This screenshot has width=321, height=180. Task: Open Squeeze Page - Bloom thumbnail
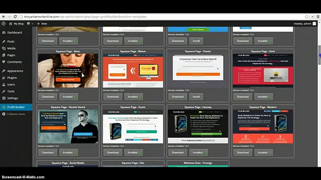pyautogui.click(x=133, y=70)
